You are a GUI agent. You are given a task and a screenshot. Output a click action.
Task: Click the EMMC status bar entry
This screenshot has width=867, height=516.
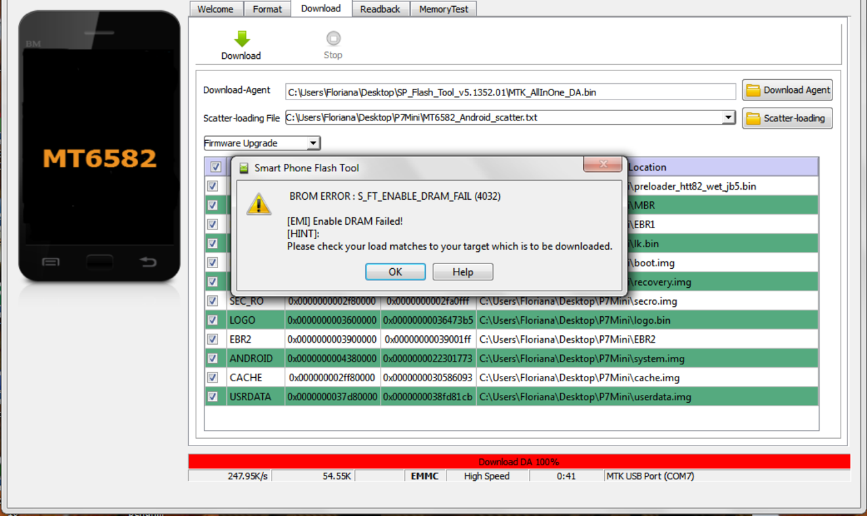[x=425, y=476]
